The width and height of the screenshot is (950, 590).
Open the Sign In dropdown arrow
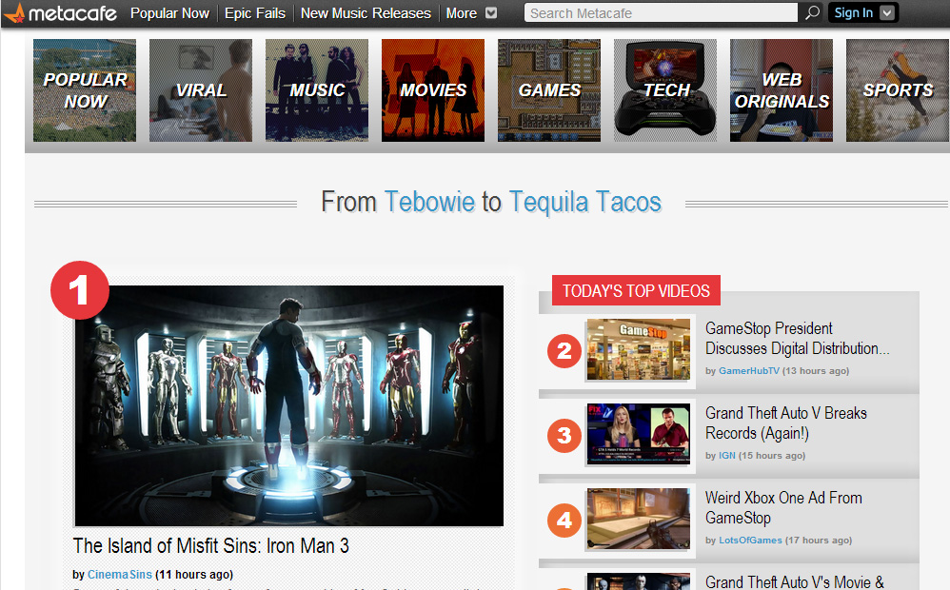pyautogui.click(x=887, y=12)
